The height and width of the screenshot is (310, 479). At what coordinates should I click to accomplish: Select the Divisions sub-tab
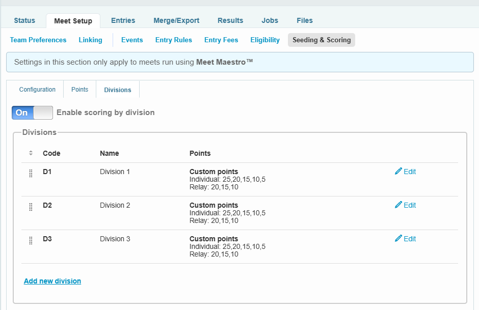coord(118,90)
